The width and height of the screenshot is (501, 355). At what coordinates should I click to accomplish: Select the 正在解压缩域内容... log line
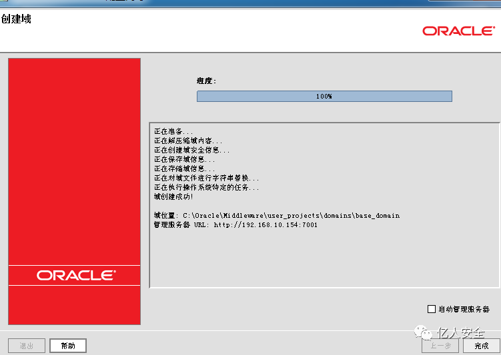coord(188,141)
